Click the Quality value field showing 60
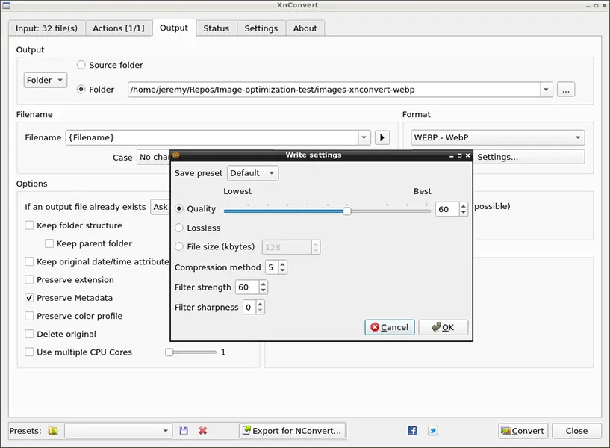 pos(448,209)
